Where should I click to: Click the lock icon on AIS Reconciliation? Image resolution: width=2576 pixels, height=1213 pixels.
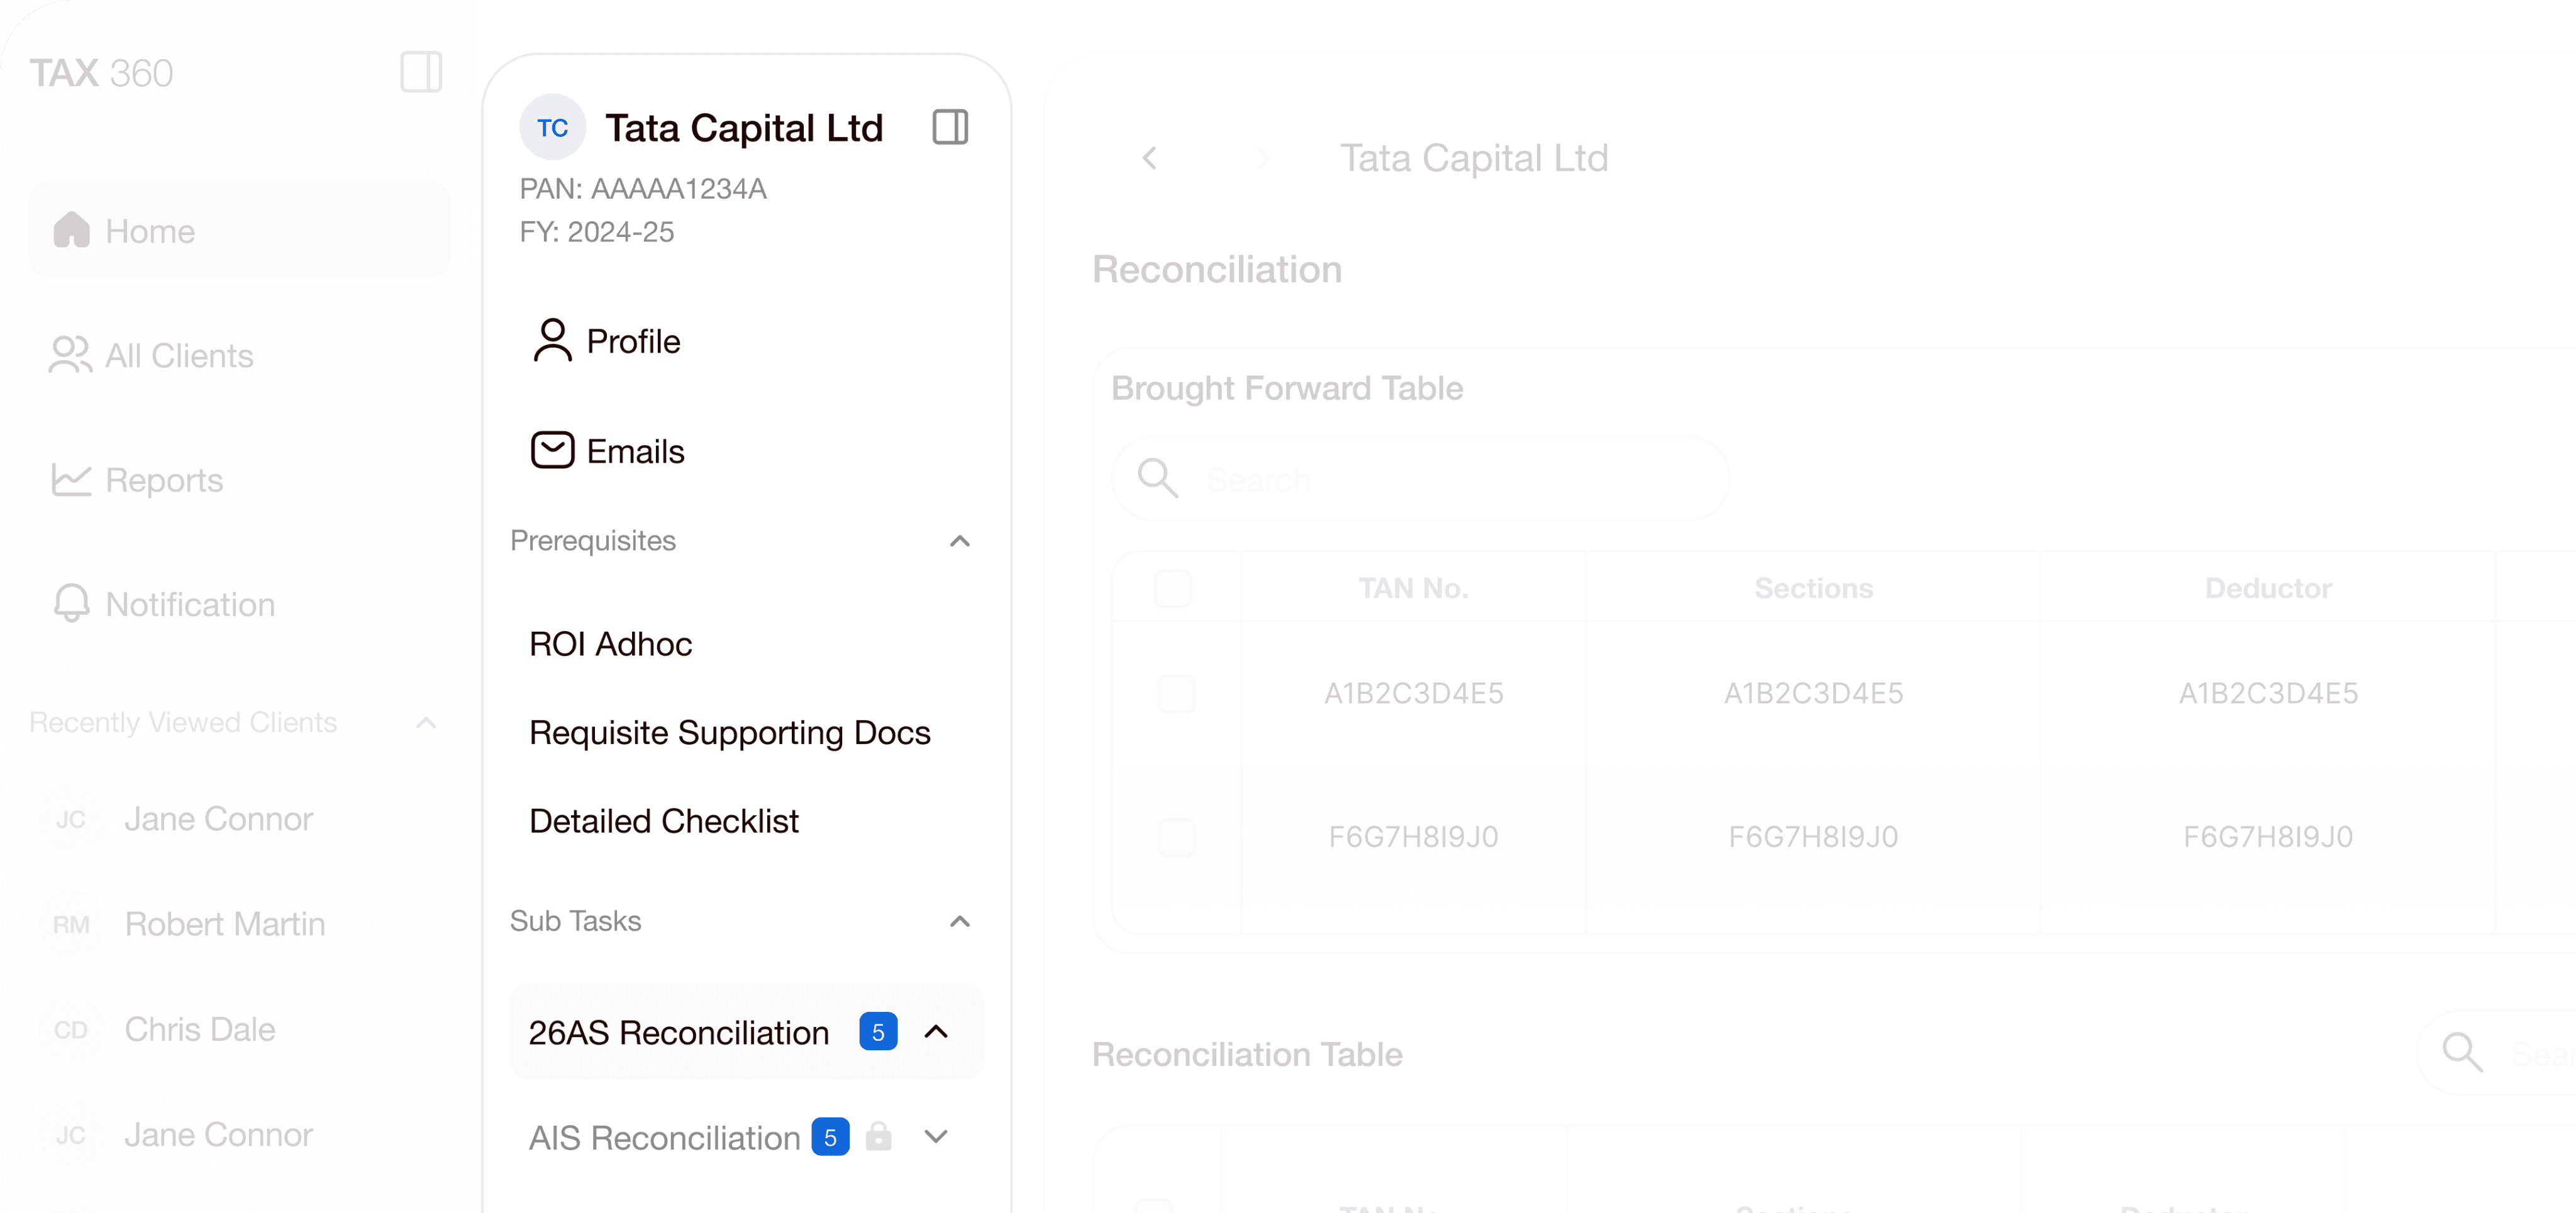(x=878, y=1136)
